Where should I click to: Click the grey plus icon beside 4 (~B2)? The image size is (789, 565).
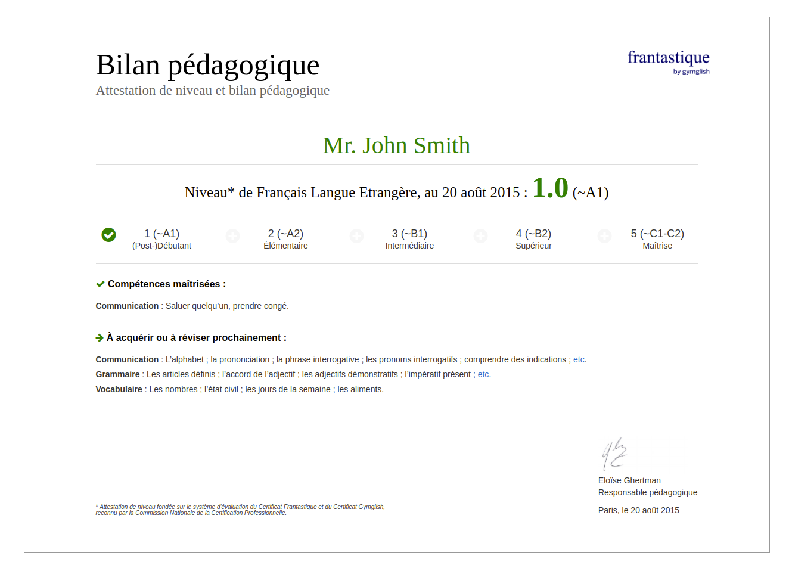pos(480,236)
